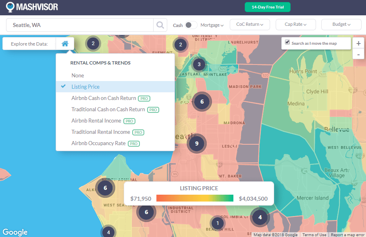Click the Seattle, WA search field
The height and width of the screenshot is (237, 366).
(x=80, y=25)
